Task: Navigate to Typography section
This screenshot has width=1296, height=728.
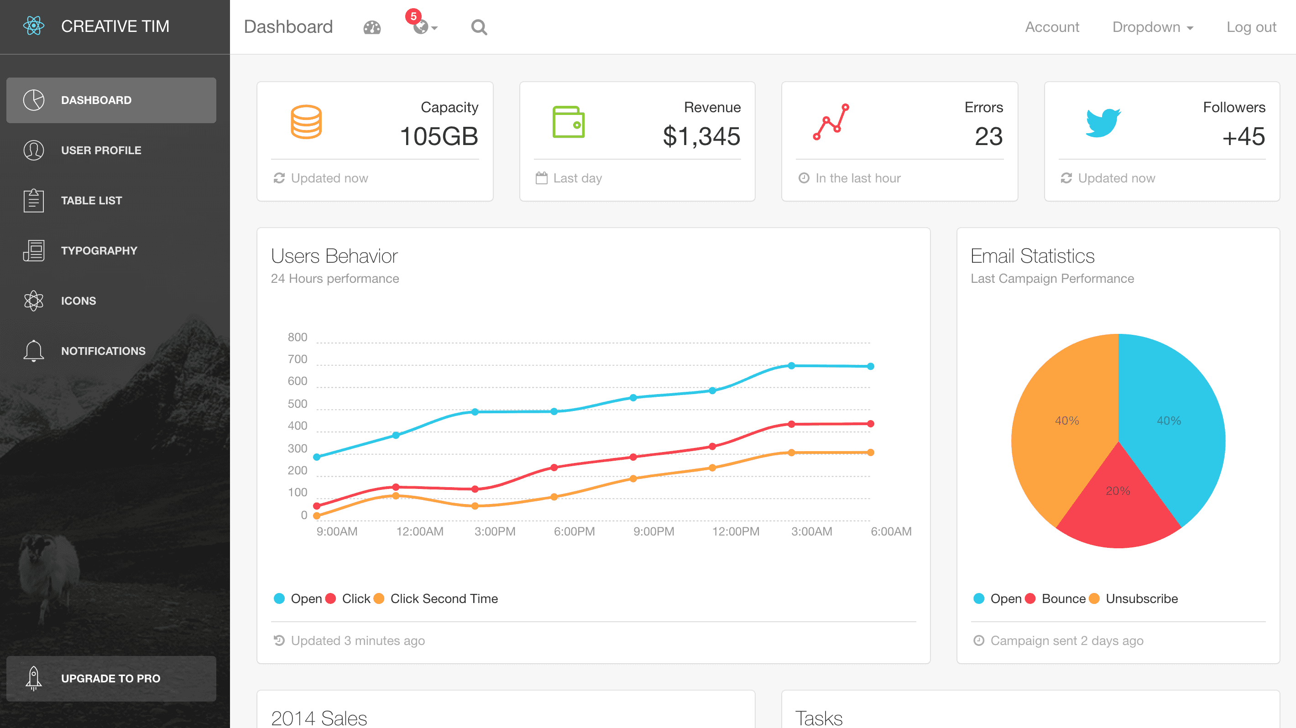Action: click(99, 250)
